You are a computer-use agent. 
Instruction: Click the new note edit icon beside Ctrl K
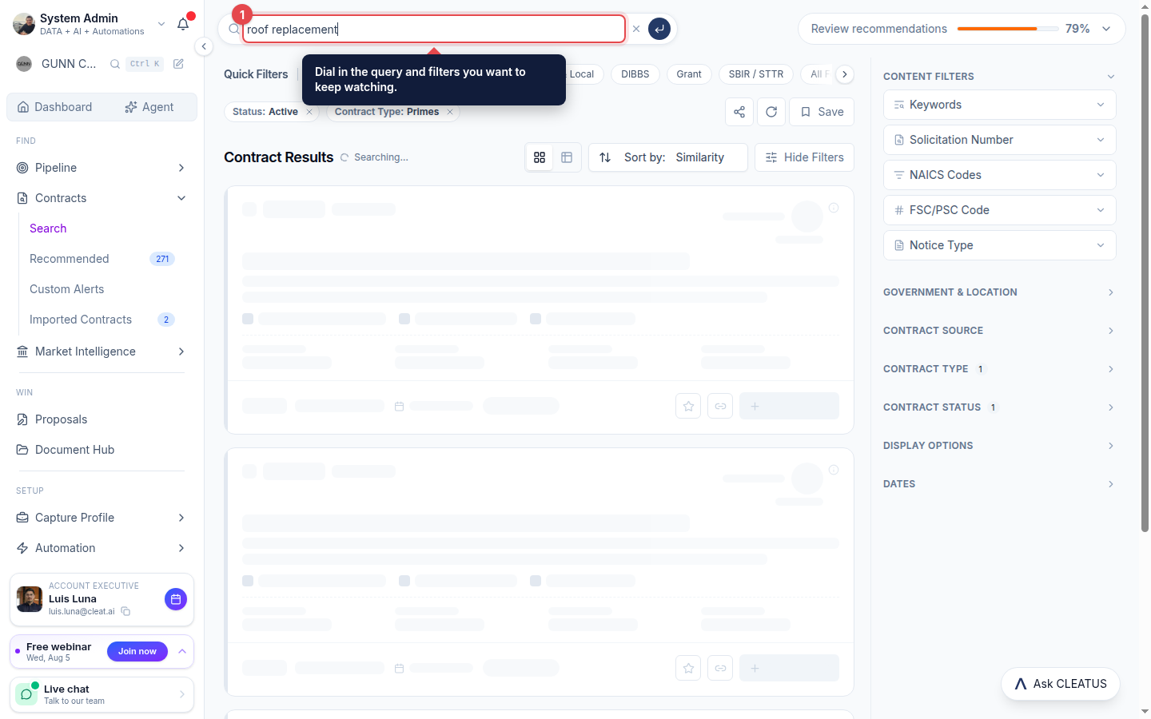click(178, 64)
